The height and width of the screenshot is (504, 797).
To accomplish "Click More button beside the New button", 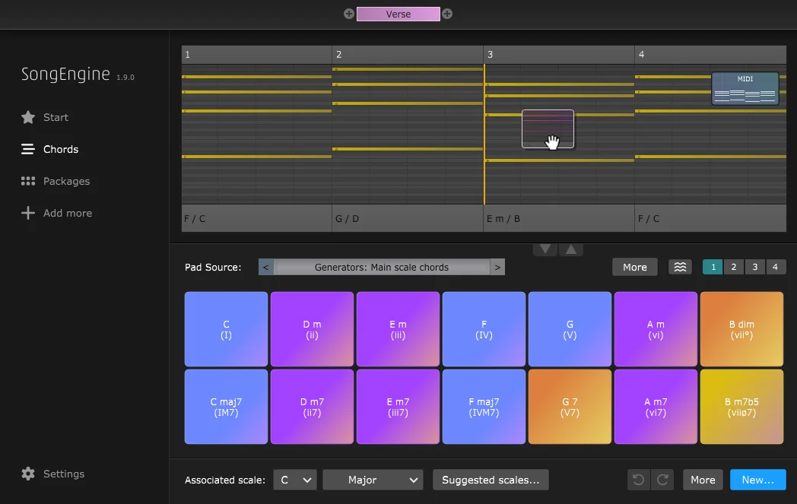I will [703, 480].
